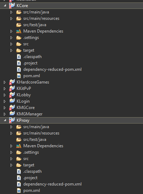
Task: Click the src/test/java package folder icon in KCore
Action: tap(19, 25)
